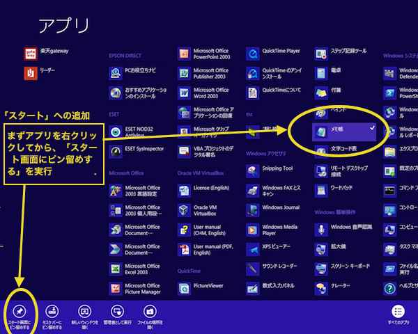Open the Windows Journal icon
The width and height of the screenshot is (418, 334).
click(253, 210)
